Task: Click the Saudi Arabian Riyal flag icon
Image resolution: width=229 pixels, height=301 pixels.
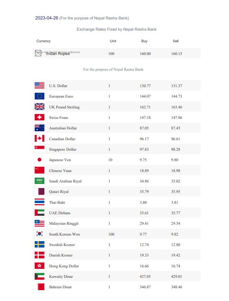Action: pos(40,181)
